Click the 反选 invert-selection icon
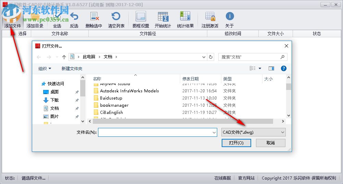This screenshot has width=343, height=184. 74,17
